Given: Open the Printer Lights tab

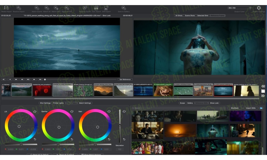Looking at the screenshot, I should 58,103.
